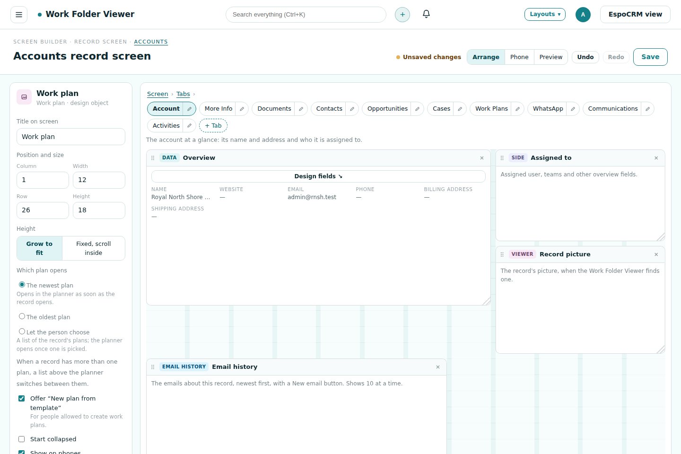Image resolution: width=681 pixels, height=454 pixels.
Task: Switch to Preview mode
Action: click(551, 57)
